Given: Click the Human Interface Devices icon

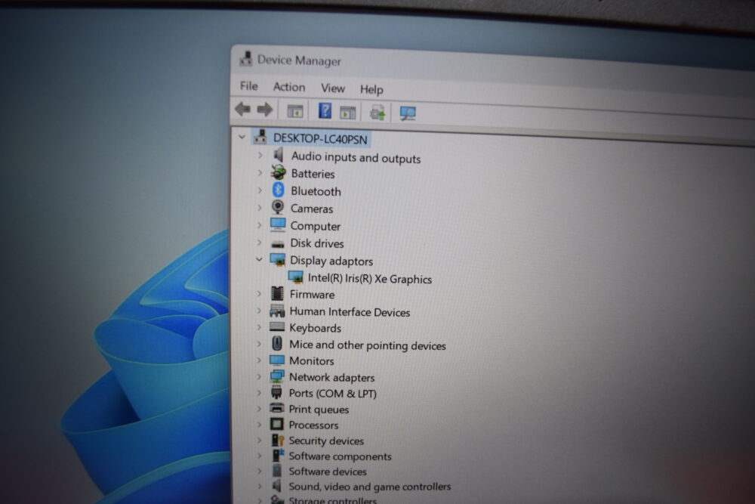Looking at the screenshot, I should coord(277,311).
